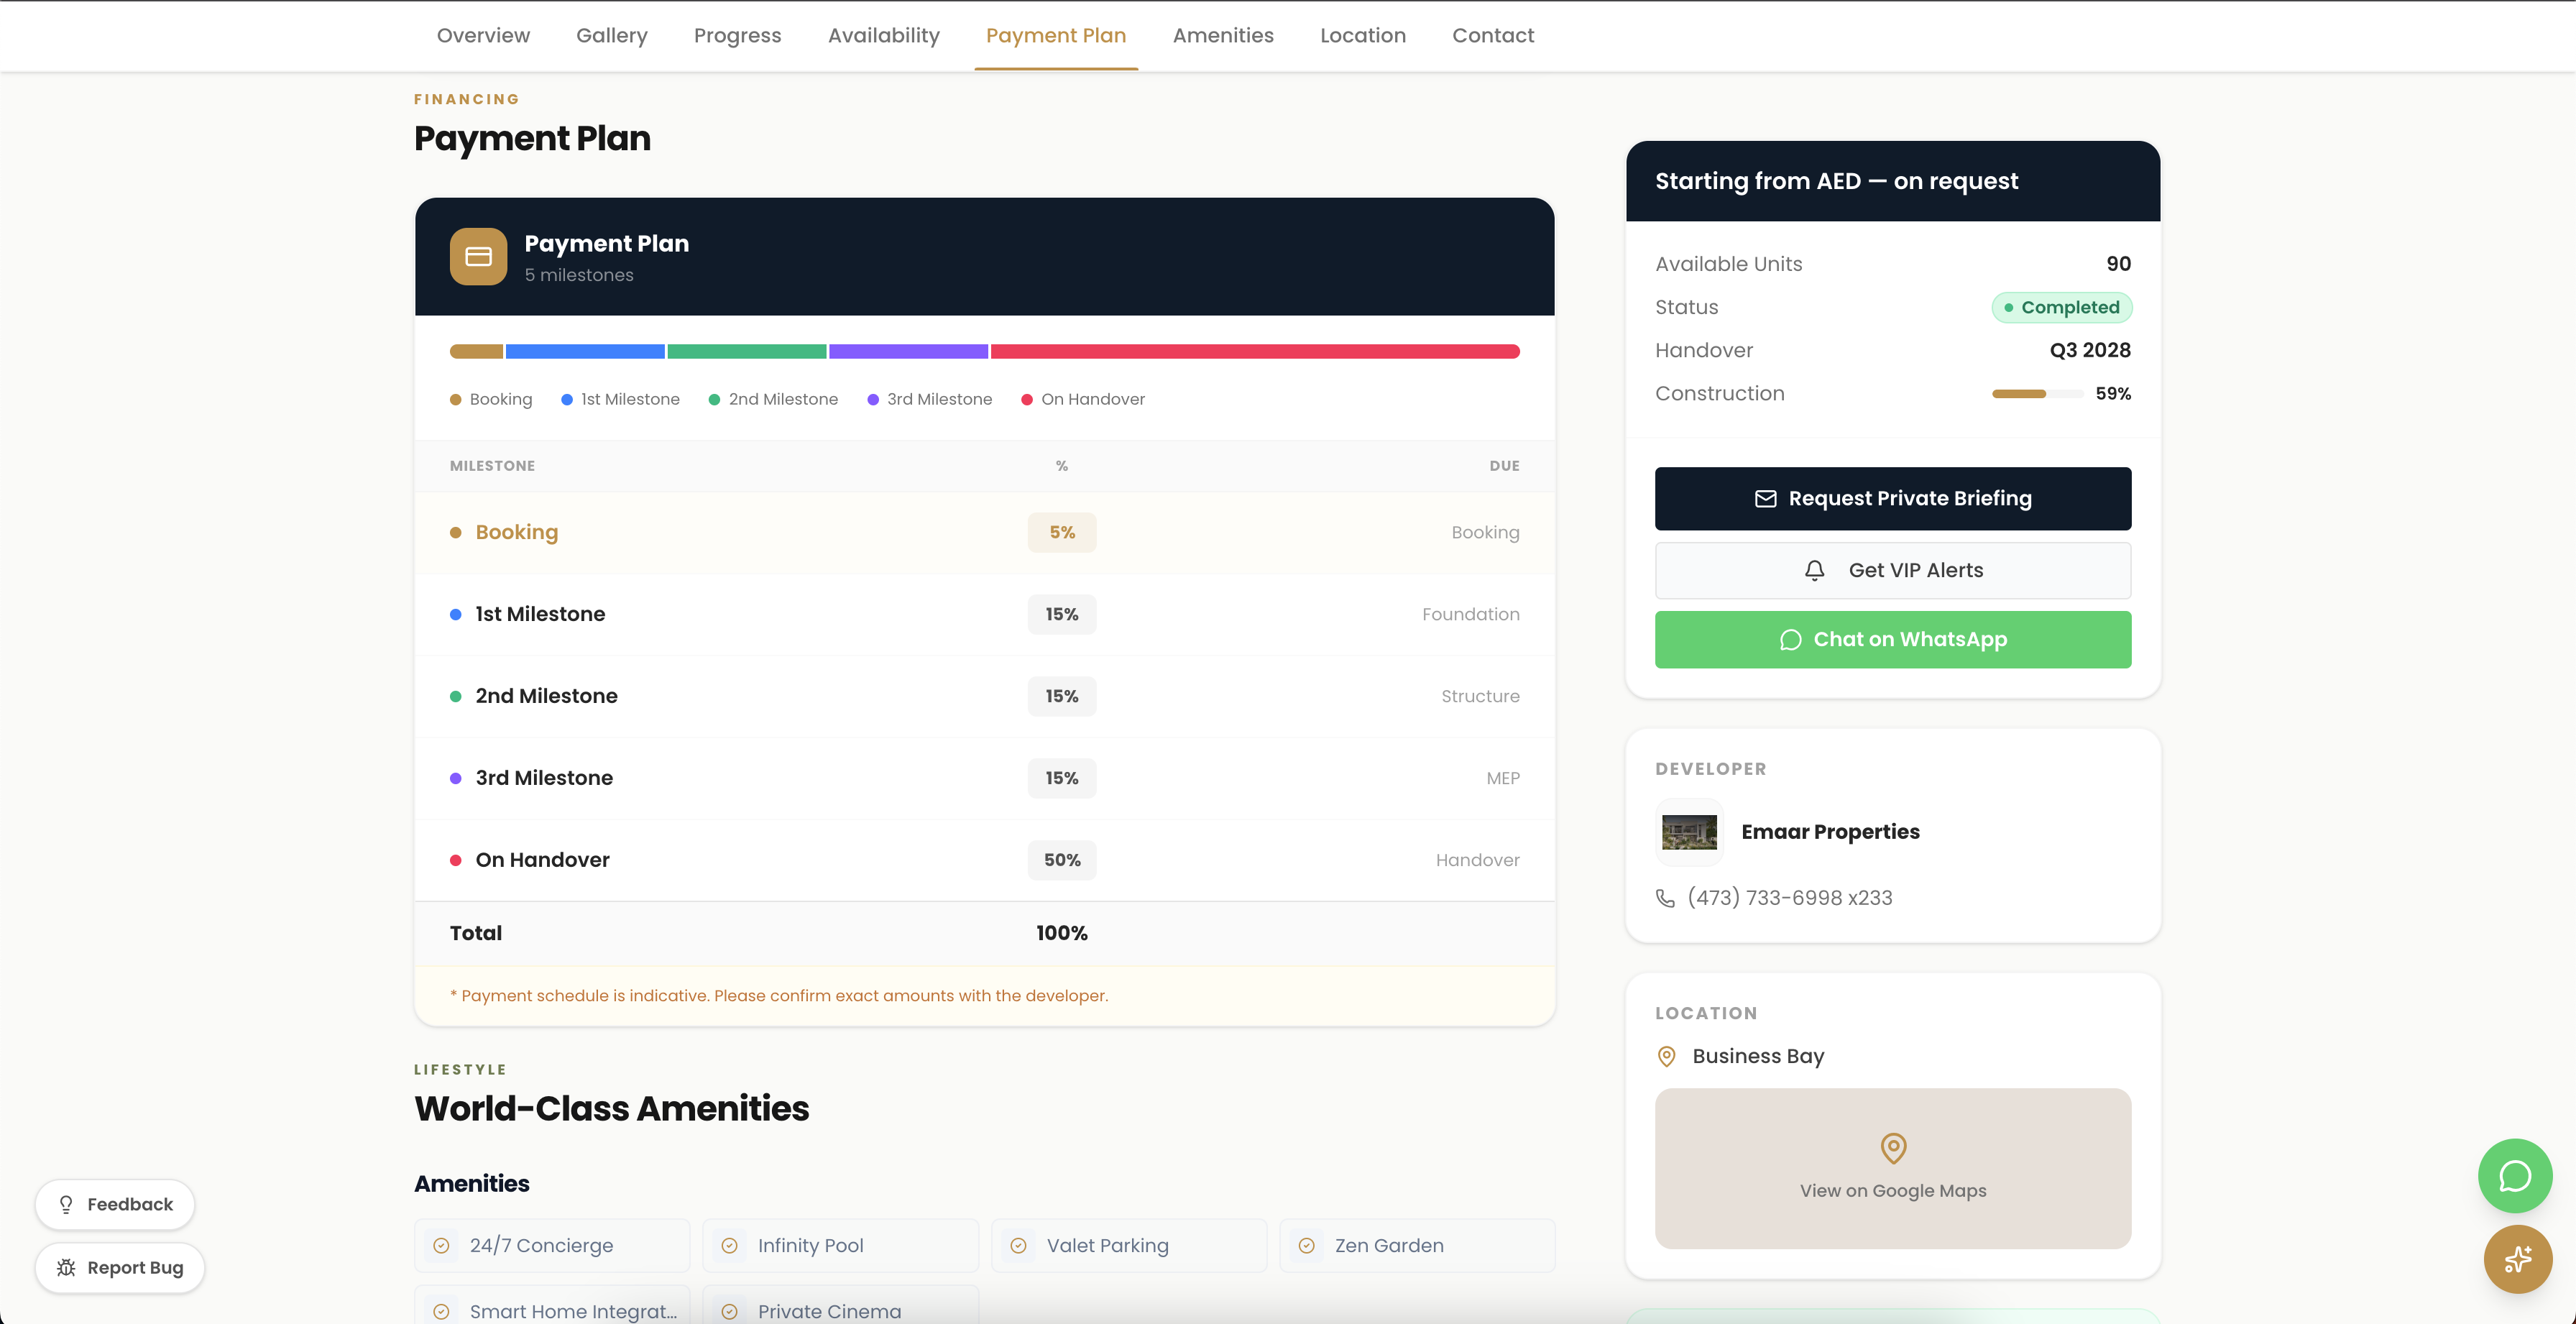2576x1324 pixels.
Task: Click the Structure due label
Action: click(x=1480, y=697)
